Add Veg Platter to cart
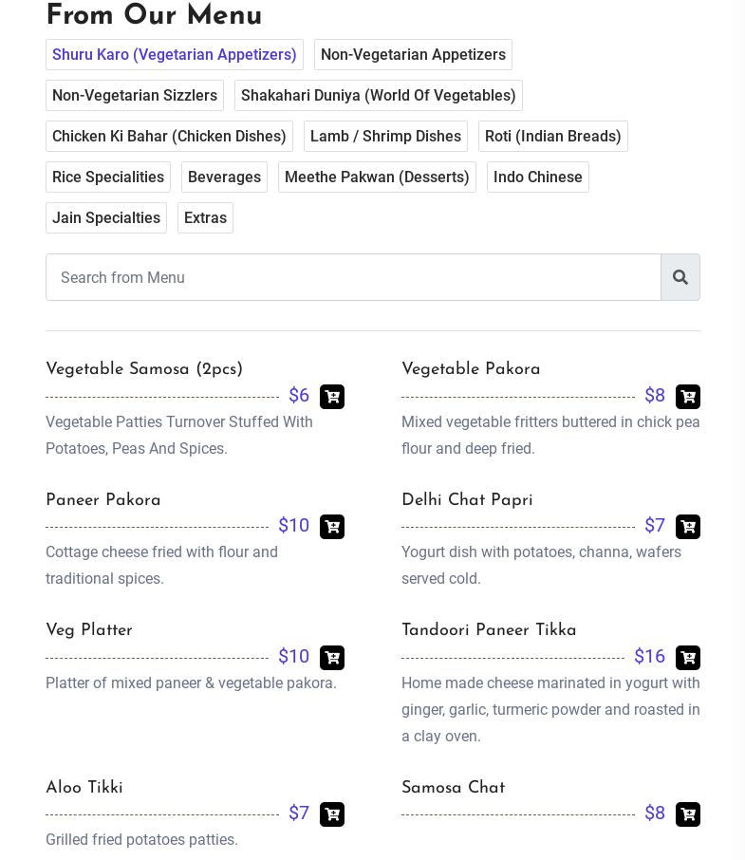This screenshot has height=860, width=745. point(332,658)
